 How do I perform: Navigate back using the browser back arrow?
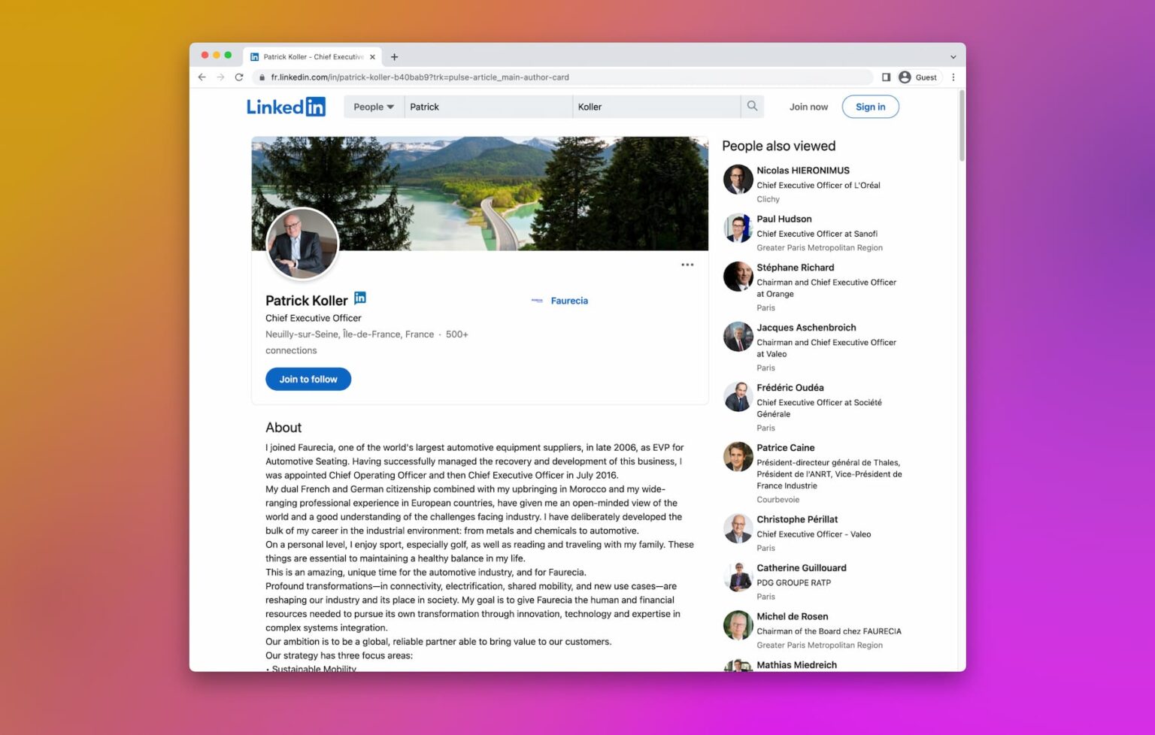click(202, 77)
